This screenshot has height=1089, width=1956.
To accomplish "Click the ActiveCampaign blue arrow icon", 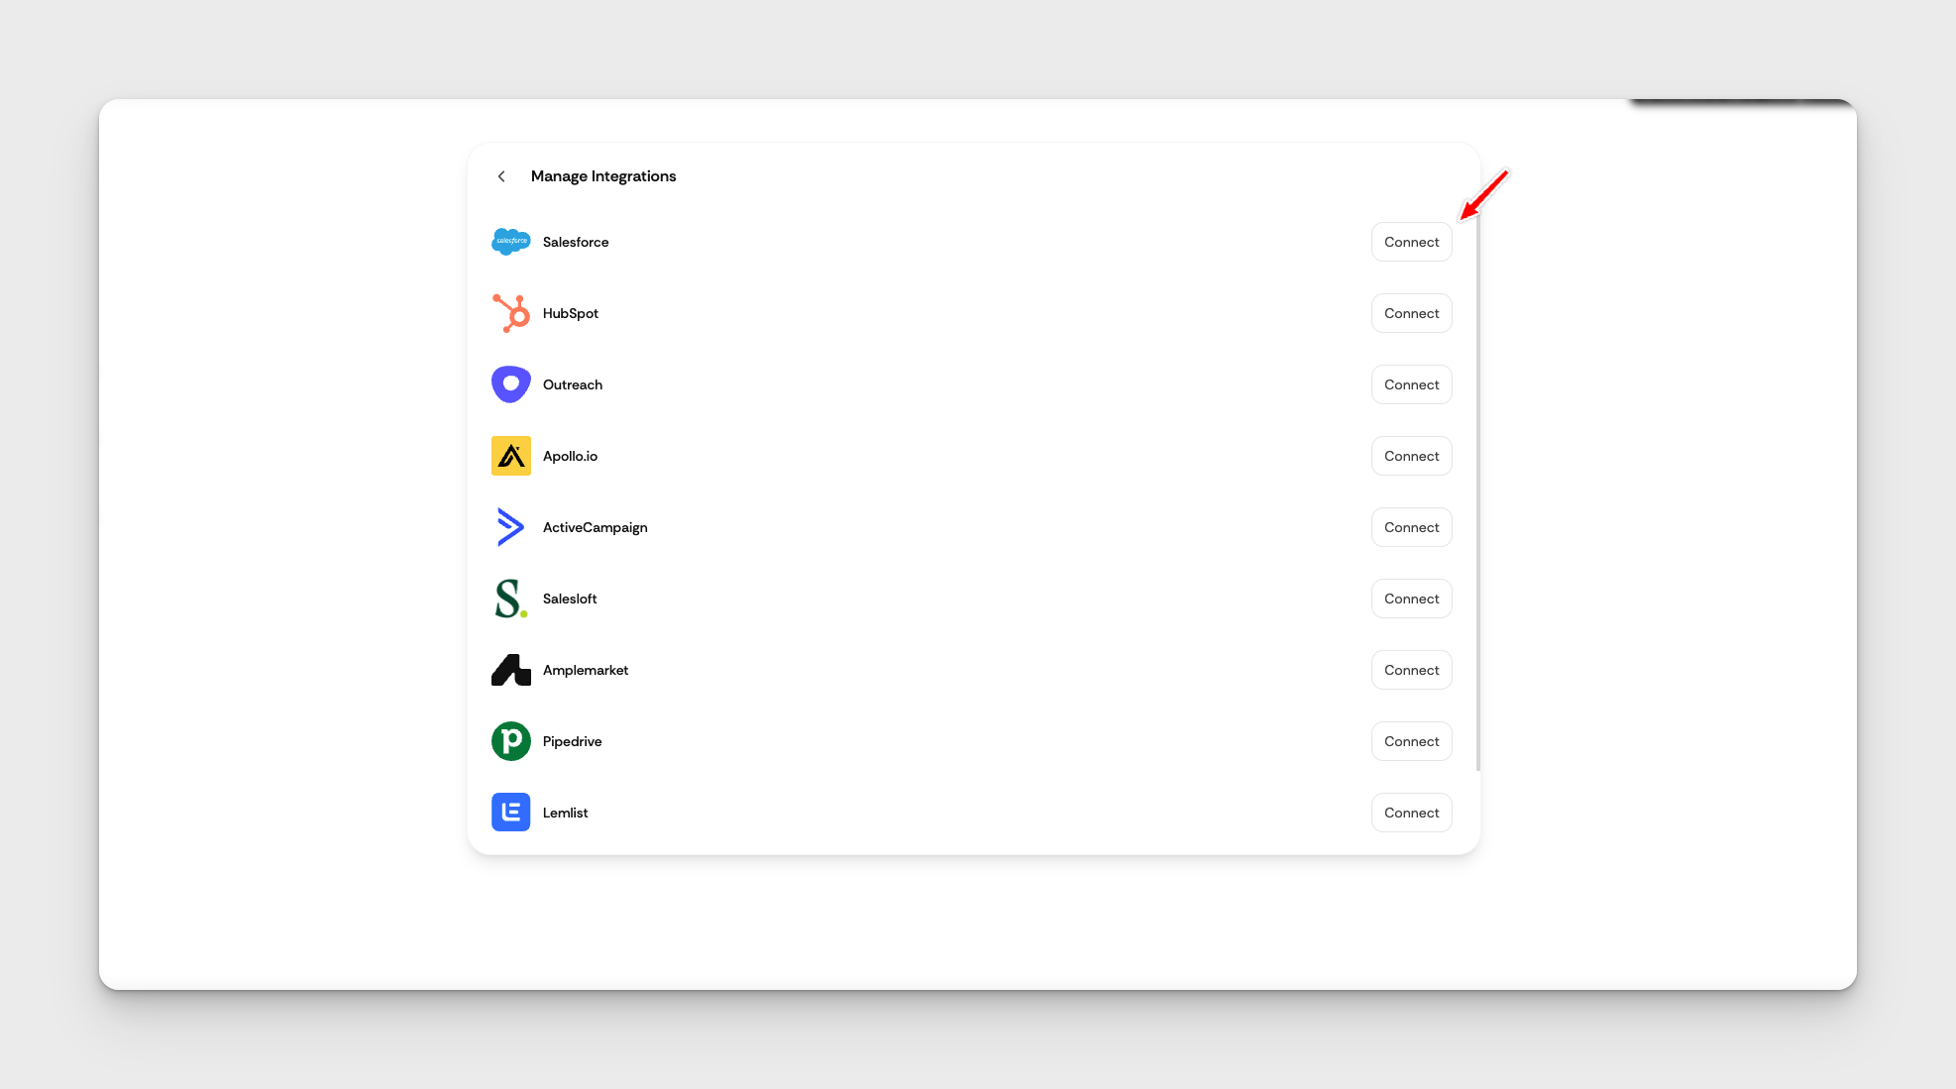I will click(x=510, y=527).
